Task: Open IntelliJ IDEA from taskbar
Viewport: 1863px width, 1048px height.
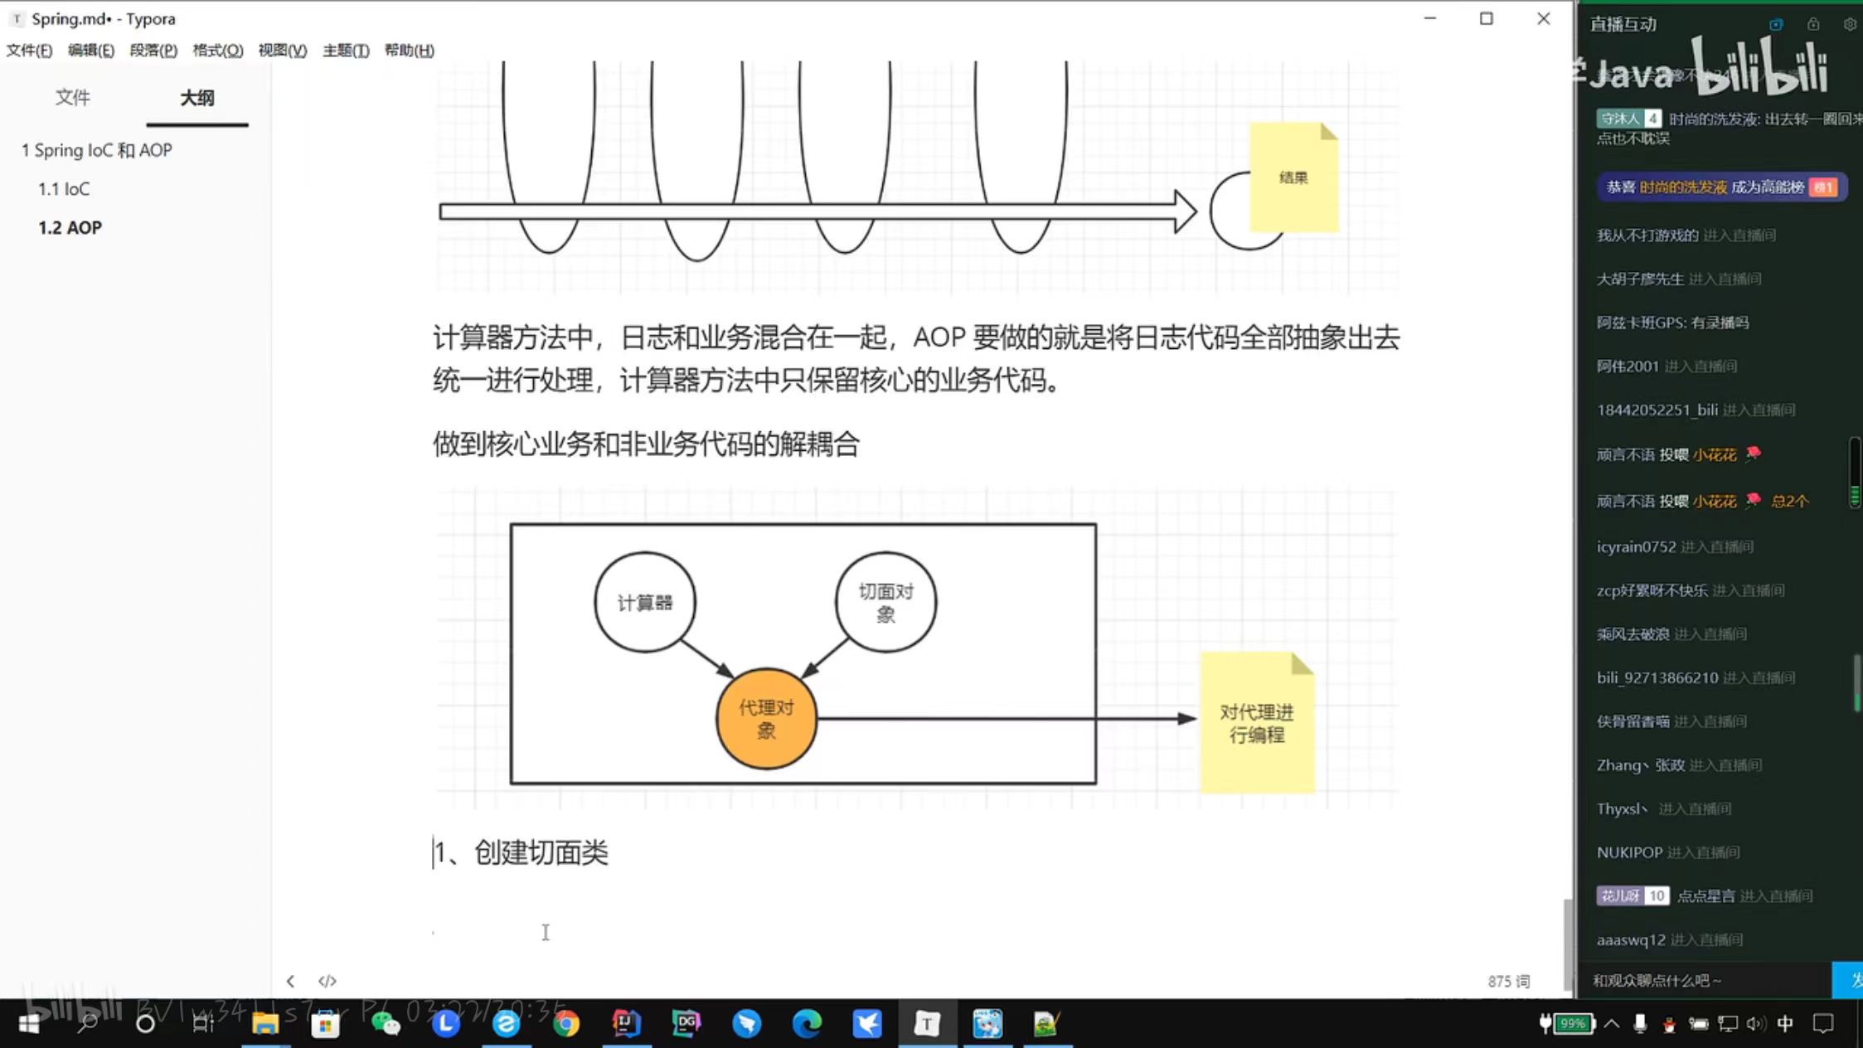Action: coord(626,1024)
